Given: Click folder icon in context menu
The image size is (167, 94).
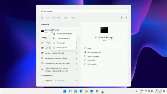Looking at the screenshot, I should click(54, 38).
